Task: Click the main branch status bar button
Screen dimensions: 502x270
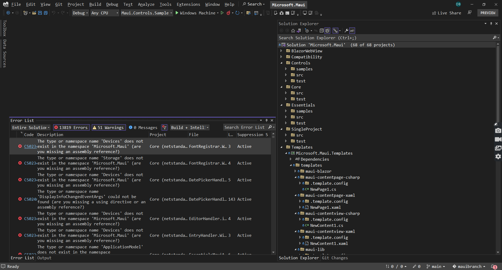Action: pos(436,266)
